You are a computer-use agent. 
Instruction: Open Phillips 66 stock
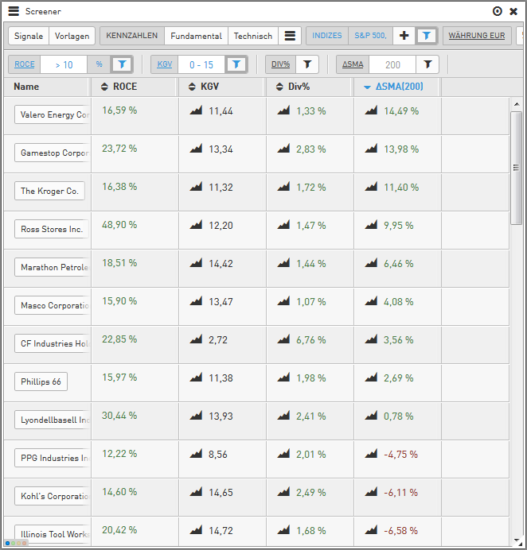point(41,382)
